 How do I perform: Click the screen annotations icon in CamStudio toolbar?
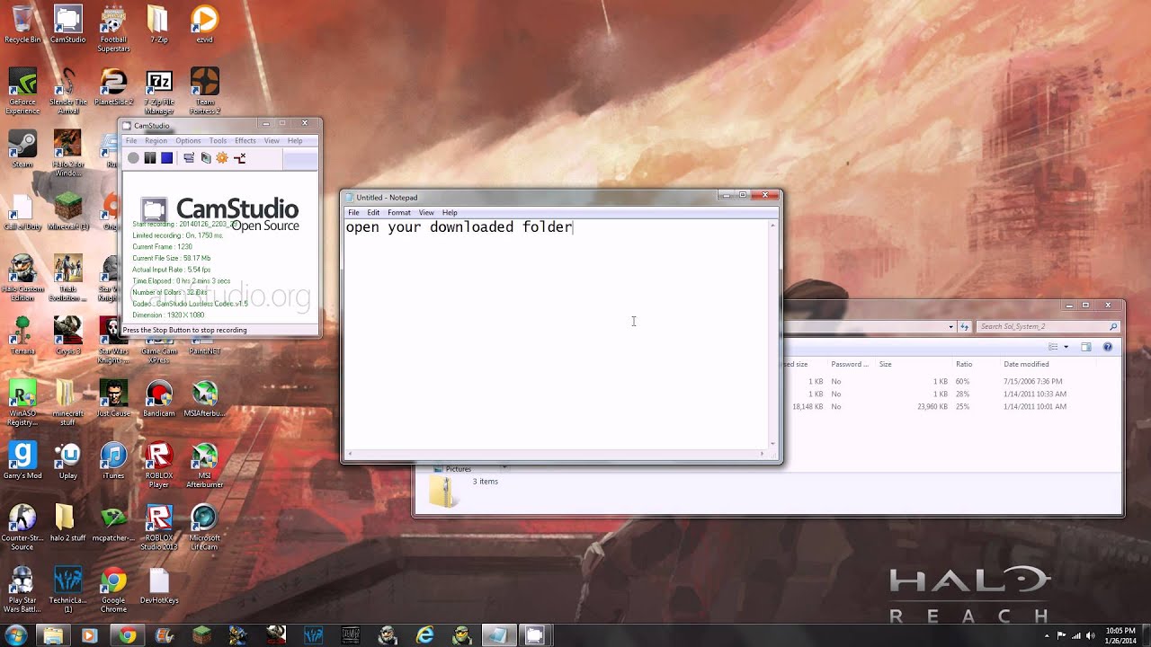(189, 158)
